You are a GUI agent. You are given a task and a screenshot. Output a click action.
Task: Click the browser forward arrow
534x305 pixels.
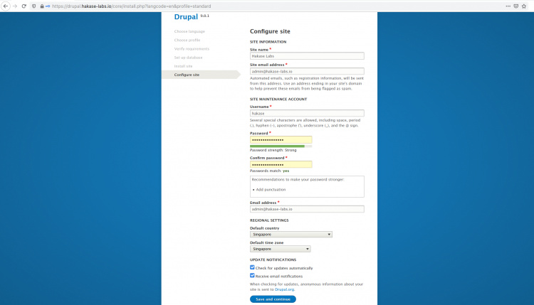point(14,6)
